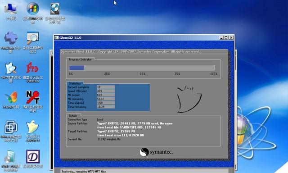Click the Ghost32 11.0 title bar
Image resolution: width=288 pixels, height=173 pixels.
144,38
